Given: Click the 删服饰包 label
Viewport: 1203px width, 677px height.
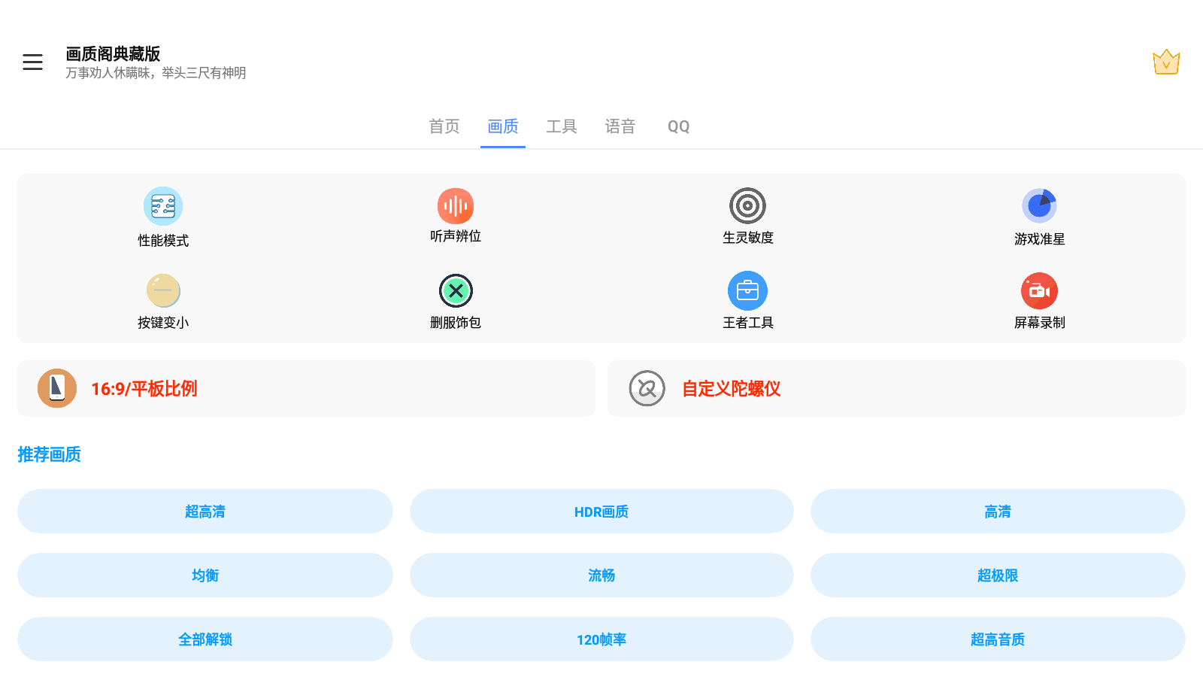Looking at the screenshot, I should 456,323.
